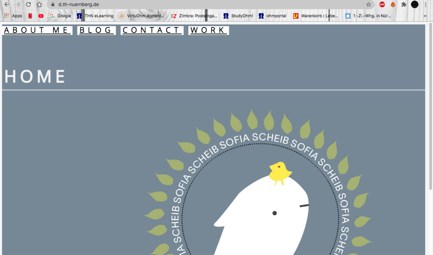This screenshot has width=433, height=255.
Task: Open the BLOG navigation item
Action: [96, 30]
